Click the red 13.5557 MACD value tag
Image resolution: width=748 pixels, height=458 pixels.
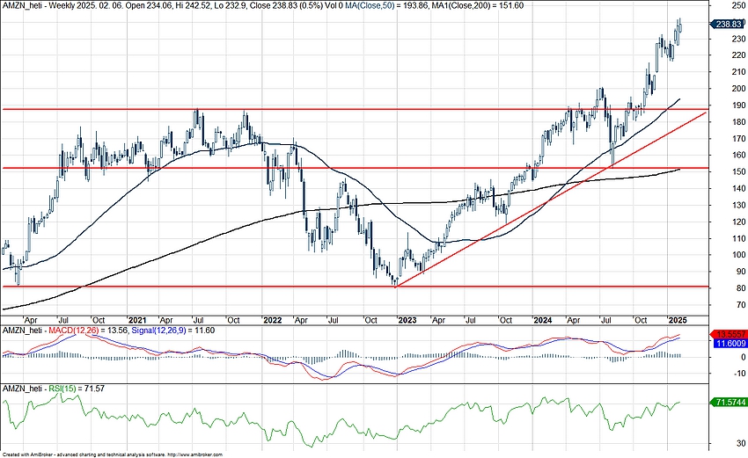(729, 335)
